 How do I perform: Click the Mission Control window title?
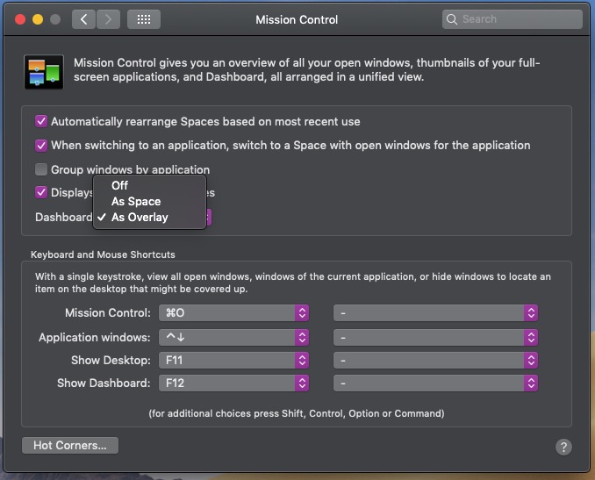(297, 19)
